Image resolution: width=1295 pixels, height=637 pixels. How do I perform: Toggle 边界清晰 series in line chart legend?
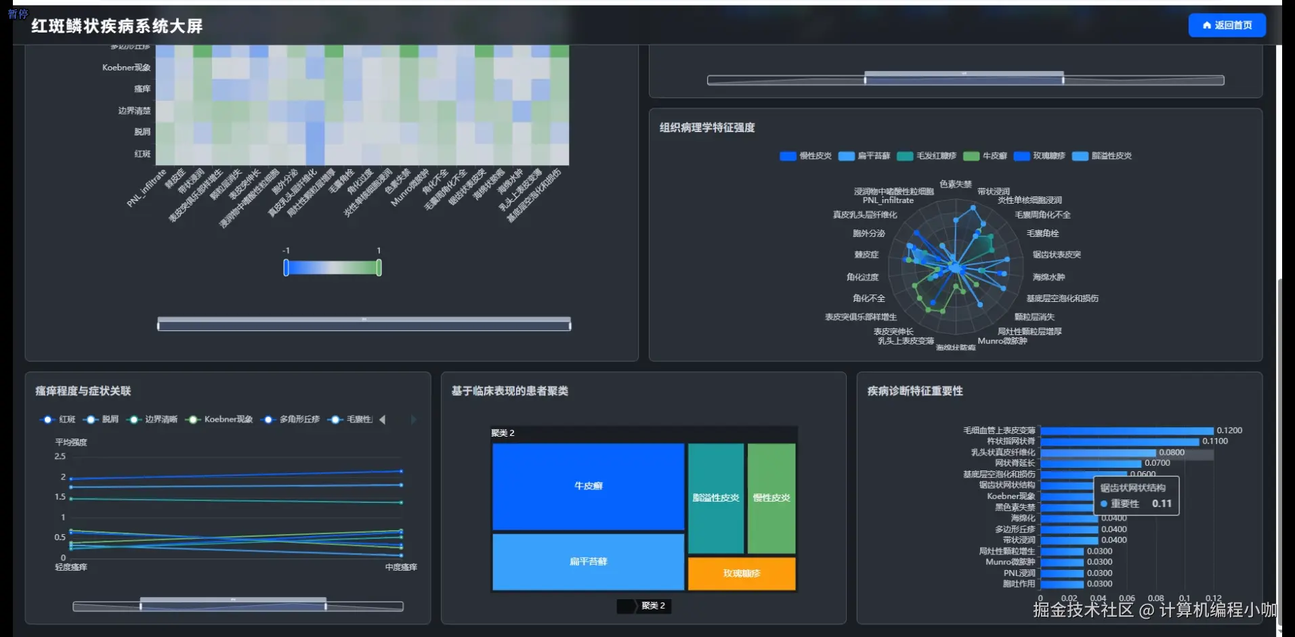(152, 420)
